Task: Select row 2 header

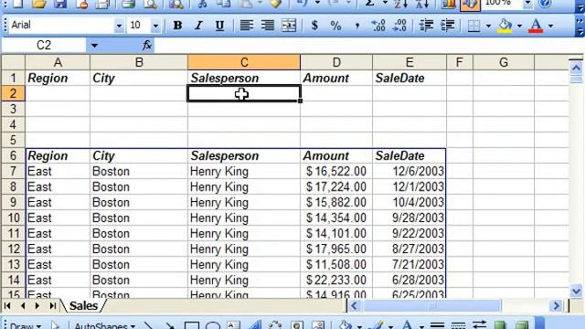Action: [x=13, y=93]
